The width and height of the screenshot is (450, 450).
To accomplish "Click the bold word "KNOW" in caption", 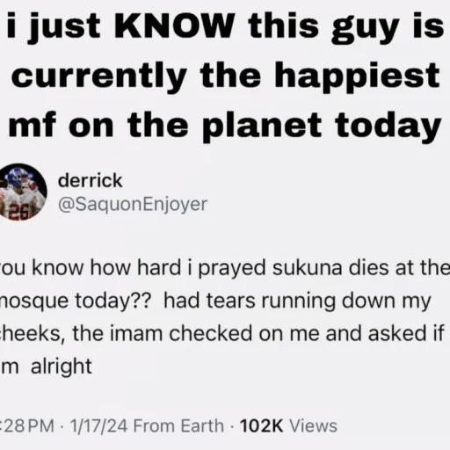I will [x=175, y=25].
